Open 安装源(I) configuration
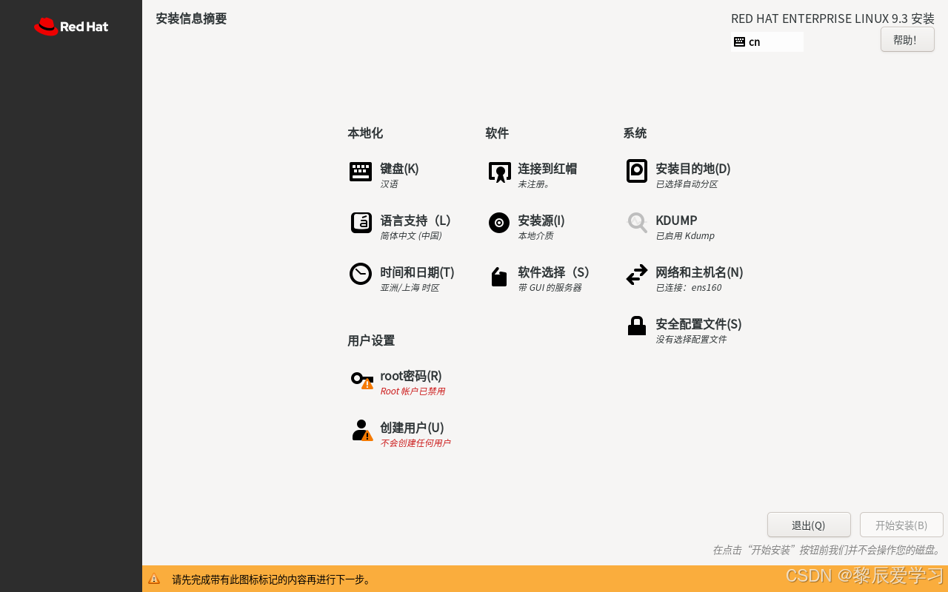This screenshot has height=592, width=948. pyautogui.click(x=541, y=221)
